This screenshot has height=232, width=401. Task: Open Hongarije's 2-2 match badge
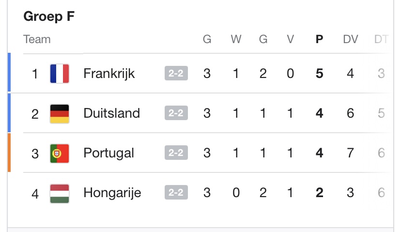coord(176,193)
